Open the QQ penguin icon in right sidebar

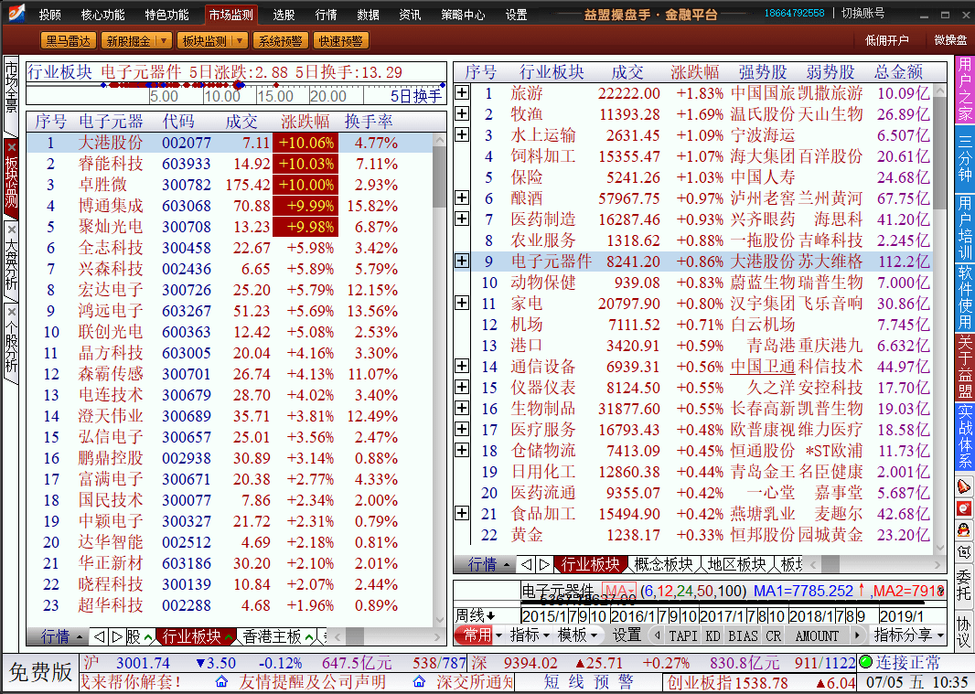[x=963, y=530]
